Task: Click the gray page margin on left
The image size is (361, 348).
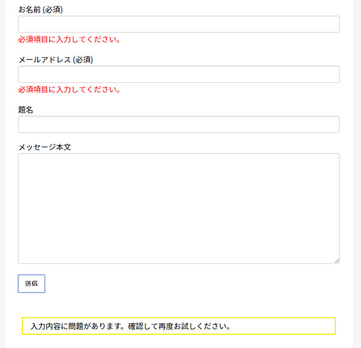Action: click(x=2, y=174)
